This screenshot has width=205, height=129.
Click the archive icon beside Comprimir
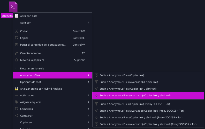pos(17,109)
